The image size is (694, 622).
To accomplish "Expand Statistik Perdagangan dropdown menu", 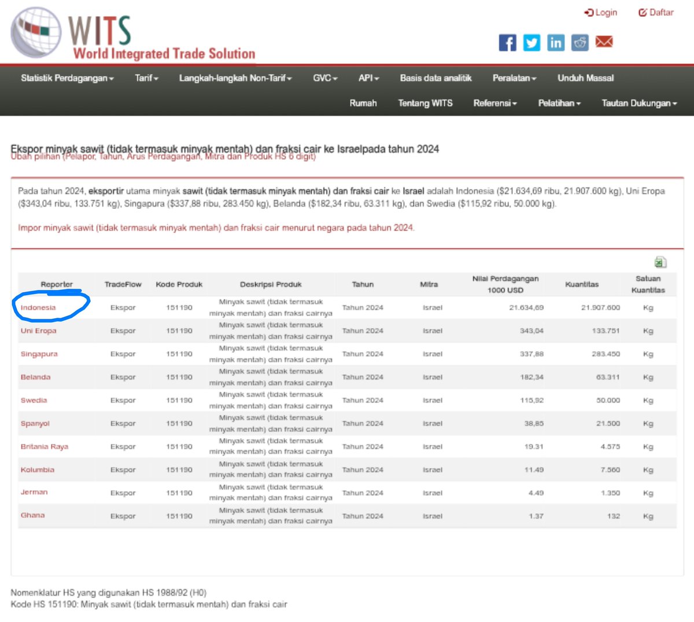I will pos(67,78).
